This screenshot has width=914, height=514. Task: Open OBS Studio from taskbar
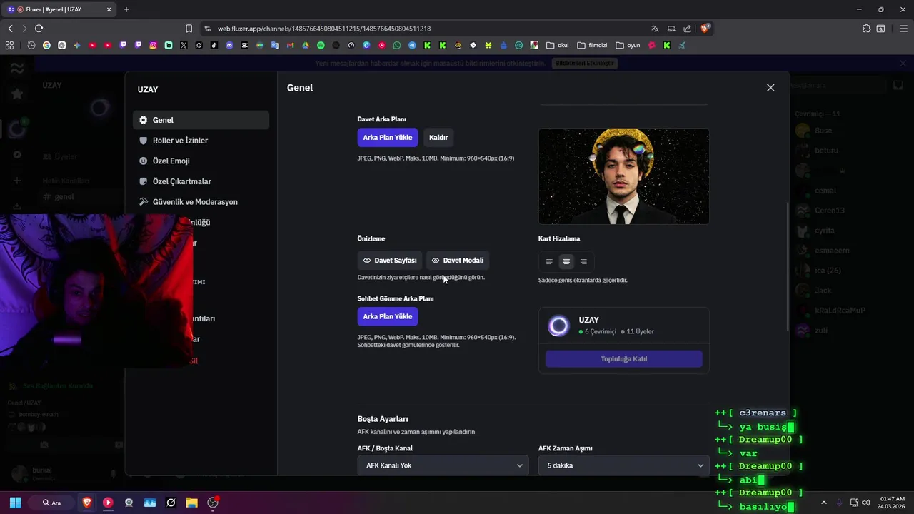click(212, 503)
